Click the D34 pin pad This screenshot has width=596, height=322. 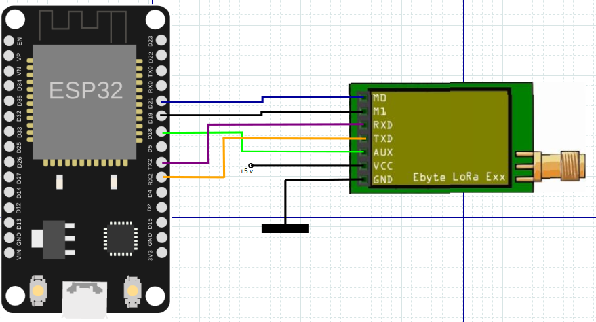pyautogui.click(x=9, y=86)
